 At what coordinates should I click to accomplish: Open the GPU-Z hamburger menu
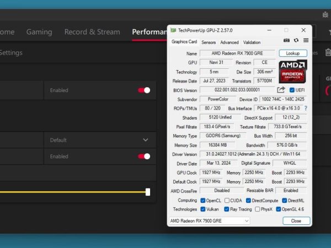point(306,40)
